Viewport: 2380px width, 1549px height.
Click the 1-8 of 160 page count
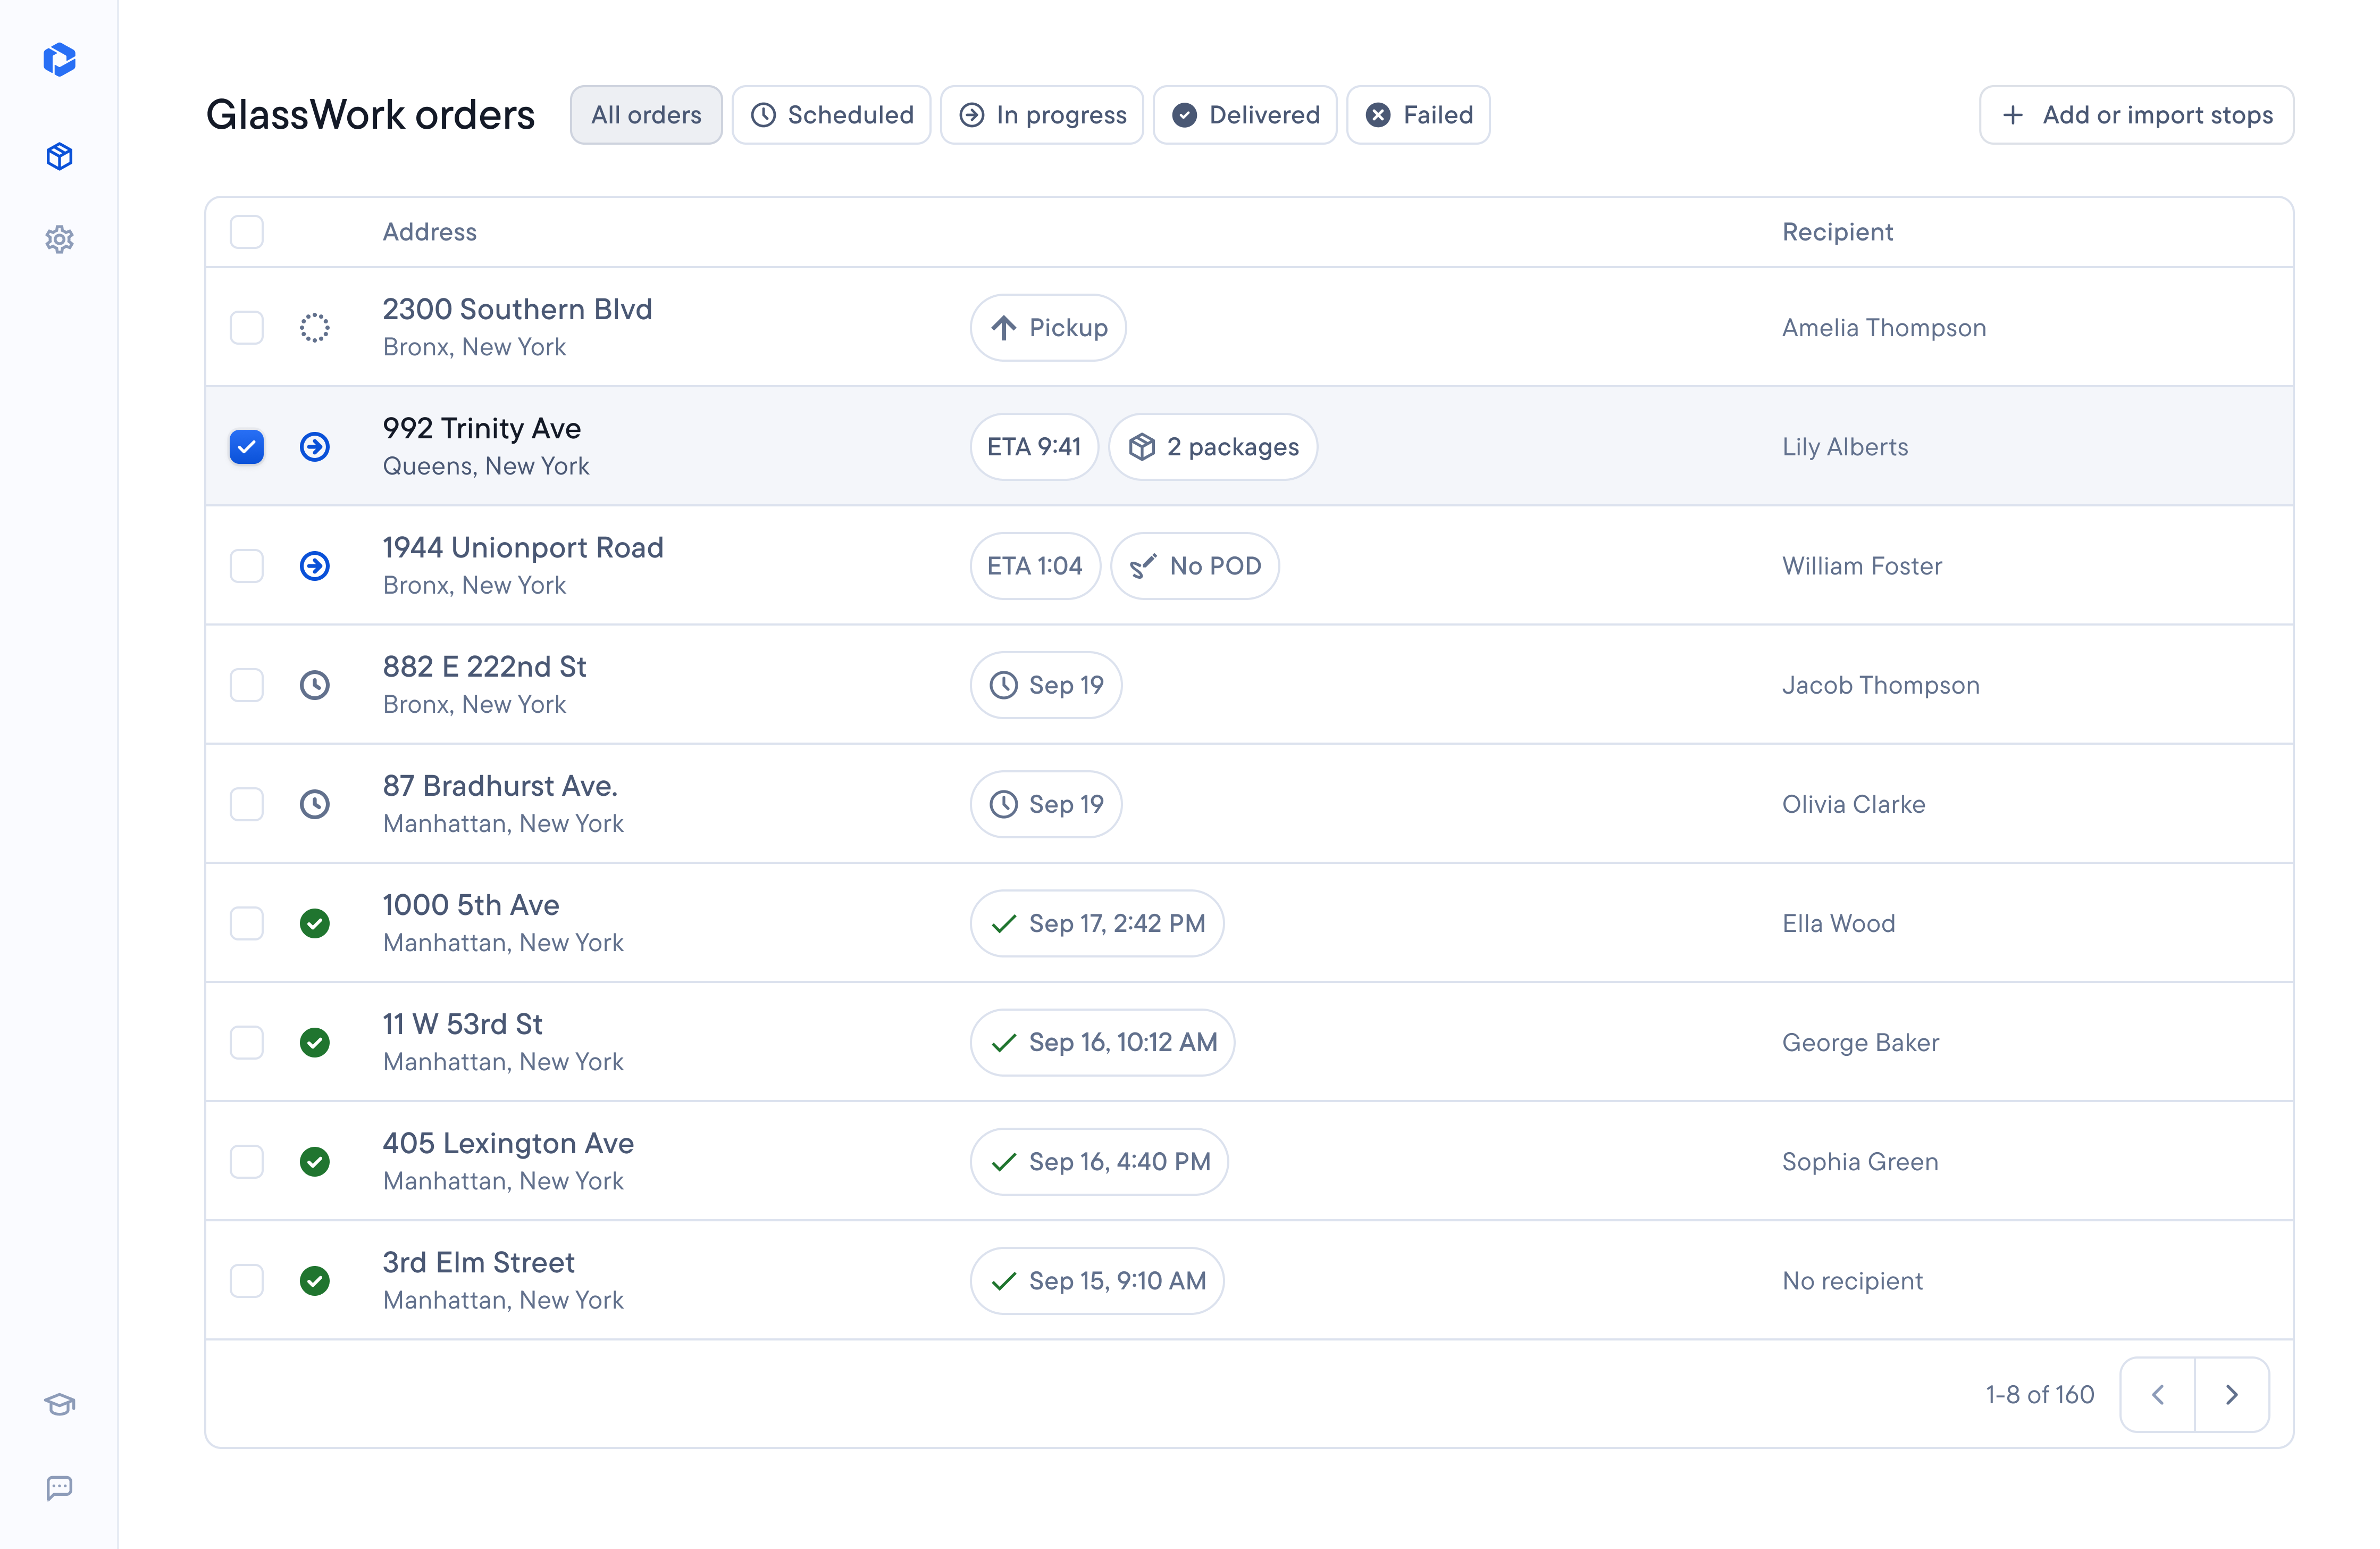[x=2039, y=1394]
